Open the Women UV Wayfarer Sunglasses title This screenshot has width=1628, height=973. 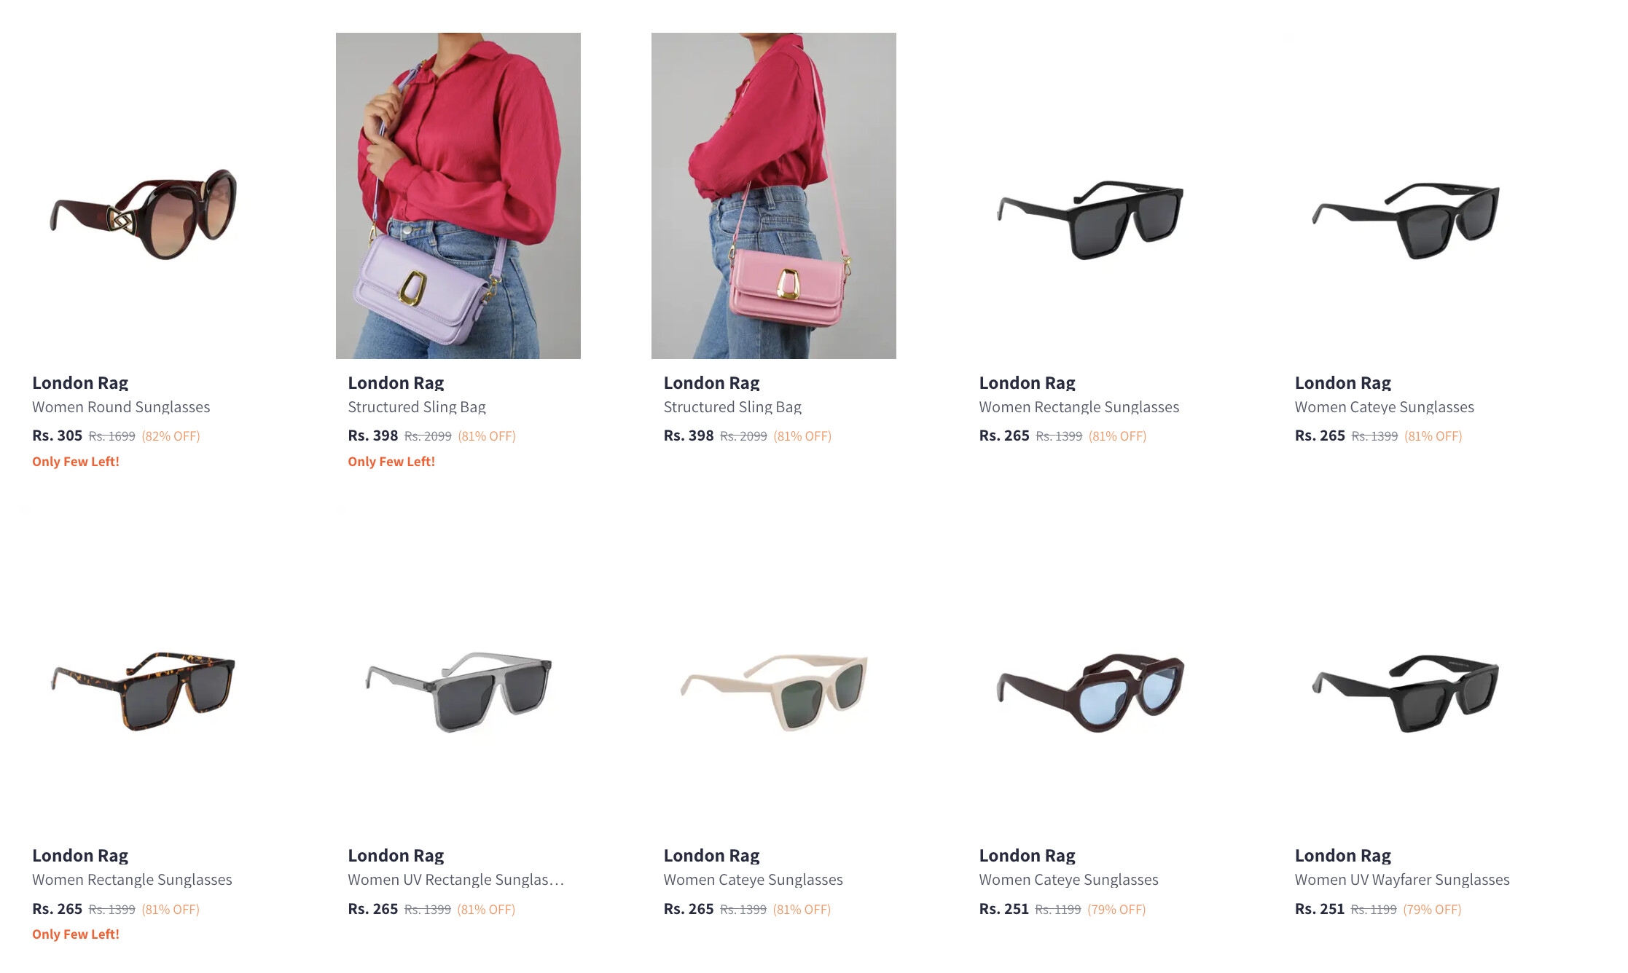click(x=1402, y=880)
